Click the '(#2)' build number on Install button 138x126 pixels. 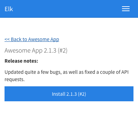pos(82,94)
